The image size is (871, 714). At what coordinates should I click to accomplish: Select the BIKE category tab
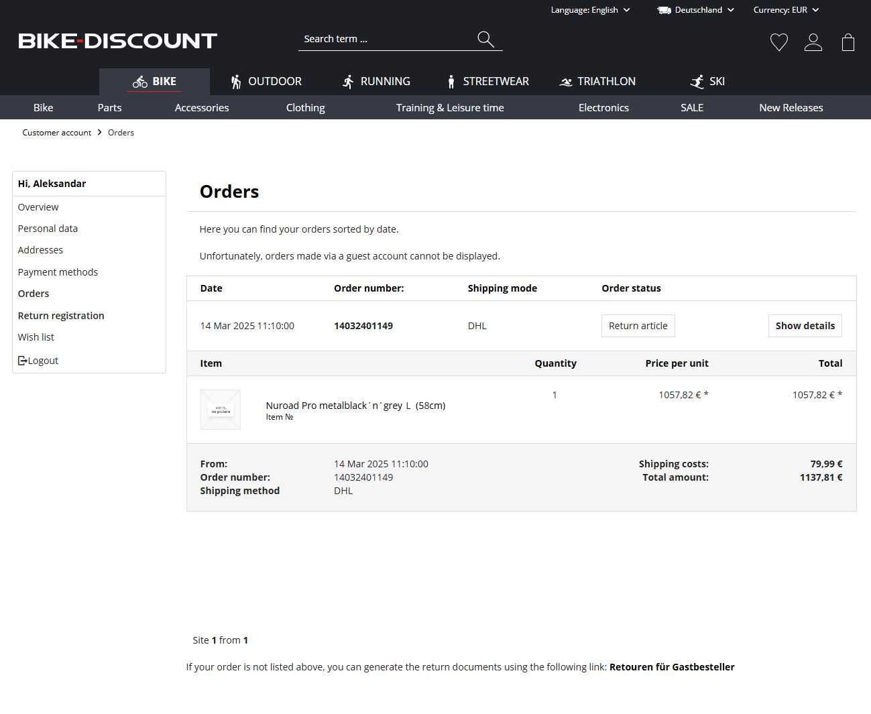154,82
